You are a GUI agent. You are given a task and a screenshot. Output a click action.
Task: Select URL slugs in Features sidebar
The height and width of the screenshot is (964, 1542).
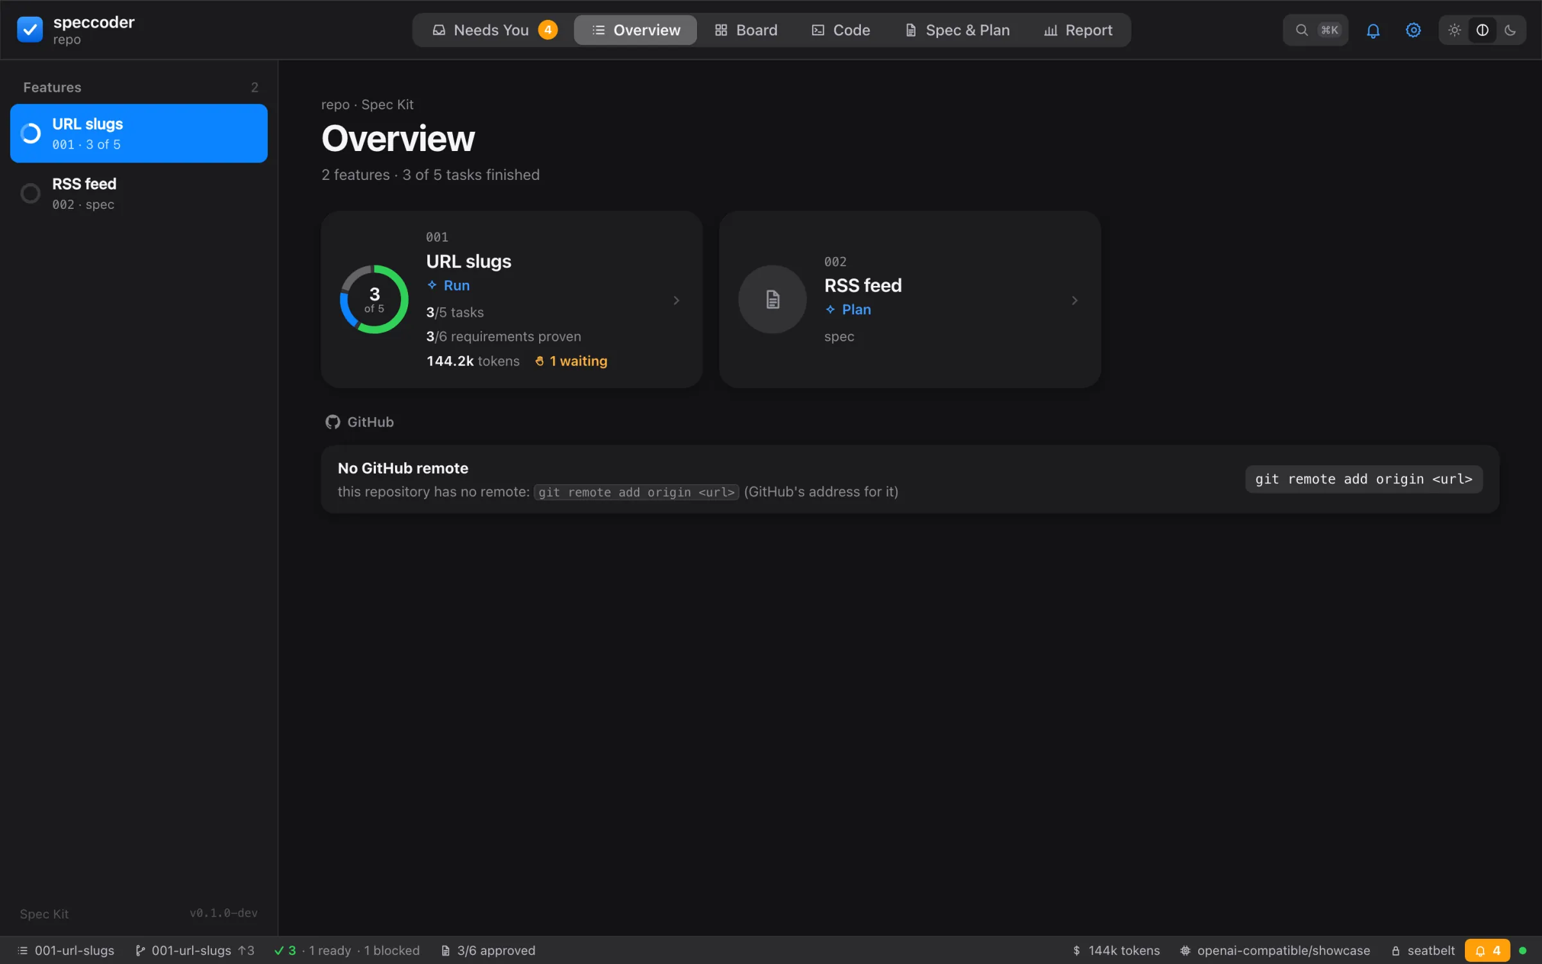pos(139,133)
